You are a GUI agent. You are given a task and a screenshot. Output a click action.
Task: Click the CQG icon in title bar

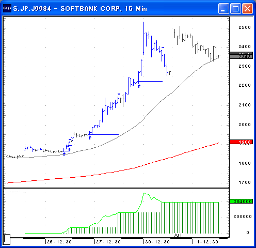pos(7,8)
